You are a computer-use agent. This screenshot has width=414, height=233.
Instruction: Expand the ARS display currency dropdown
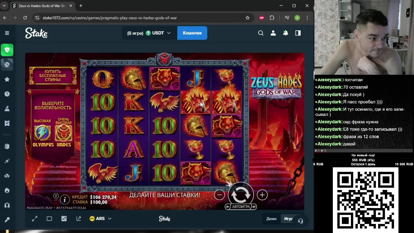click(101, 219)
